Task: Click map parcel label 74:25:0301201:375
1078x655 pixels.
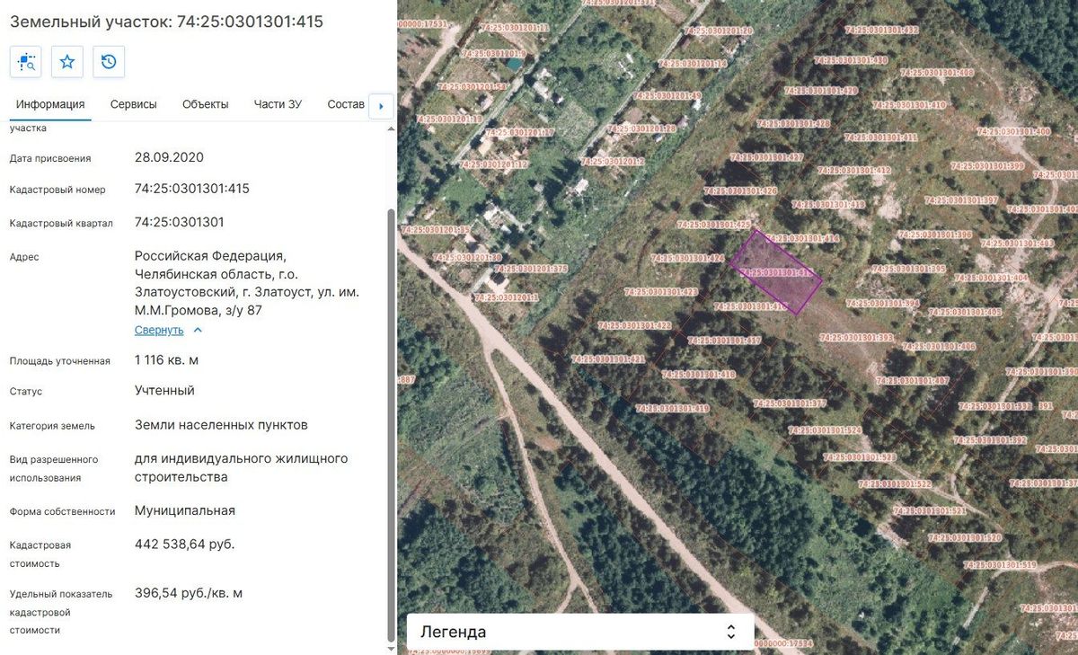Action: [x=530, y=268]
